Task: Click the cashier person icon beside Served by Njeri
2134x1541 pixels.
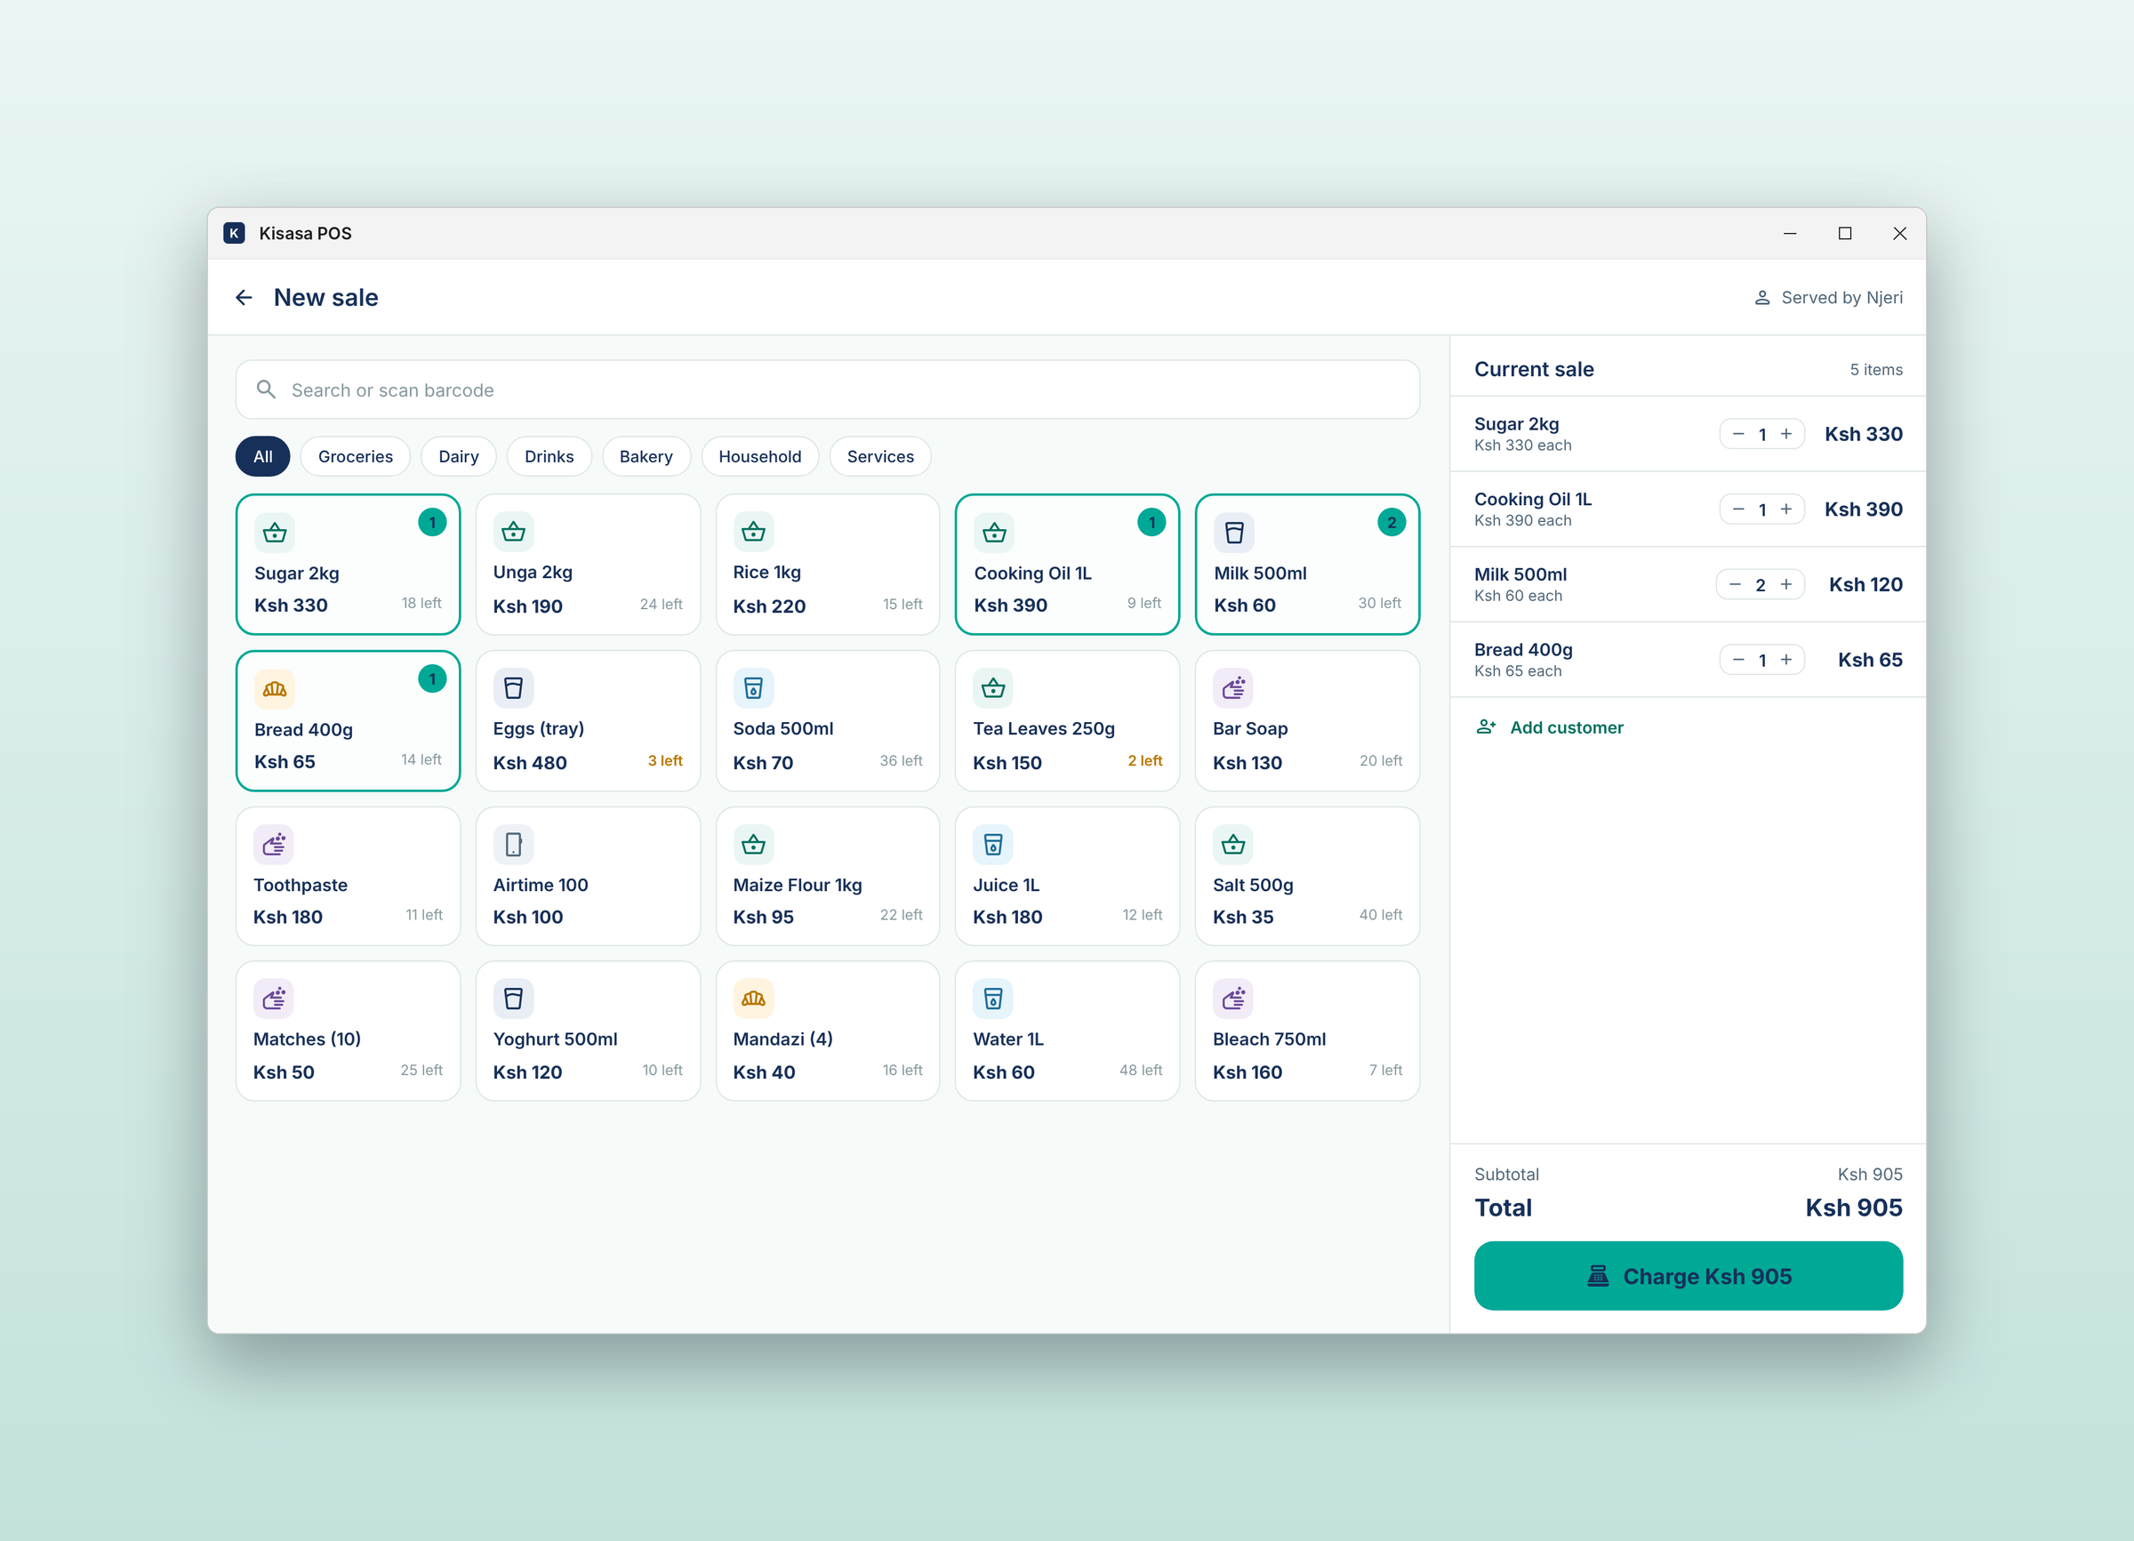Action: click(x=1761, y=297)
